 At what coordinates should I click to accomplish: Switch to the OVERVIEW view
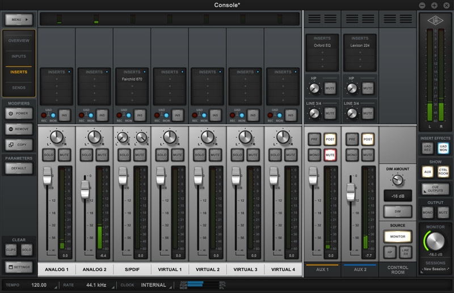tap(19, 41)
